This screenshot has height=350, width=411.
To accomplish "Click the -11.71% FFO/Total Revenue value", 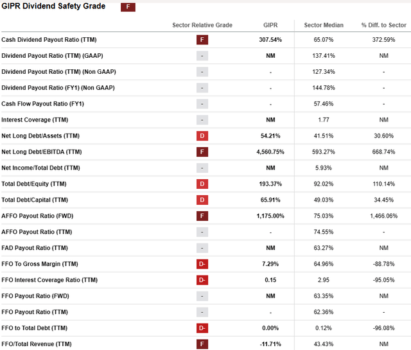I will pos(270,344).
